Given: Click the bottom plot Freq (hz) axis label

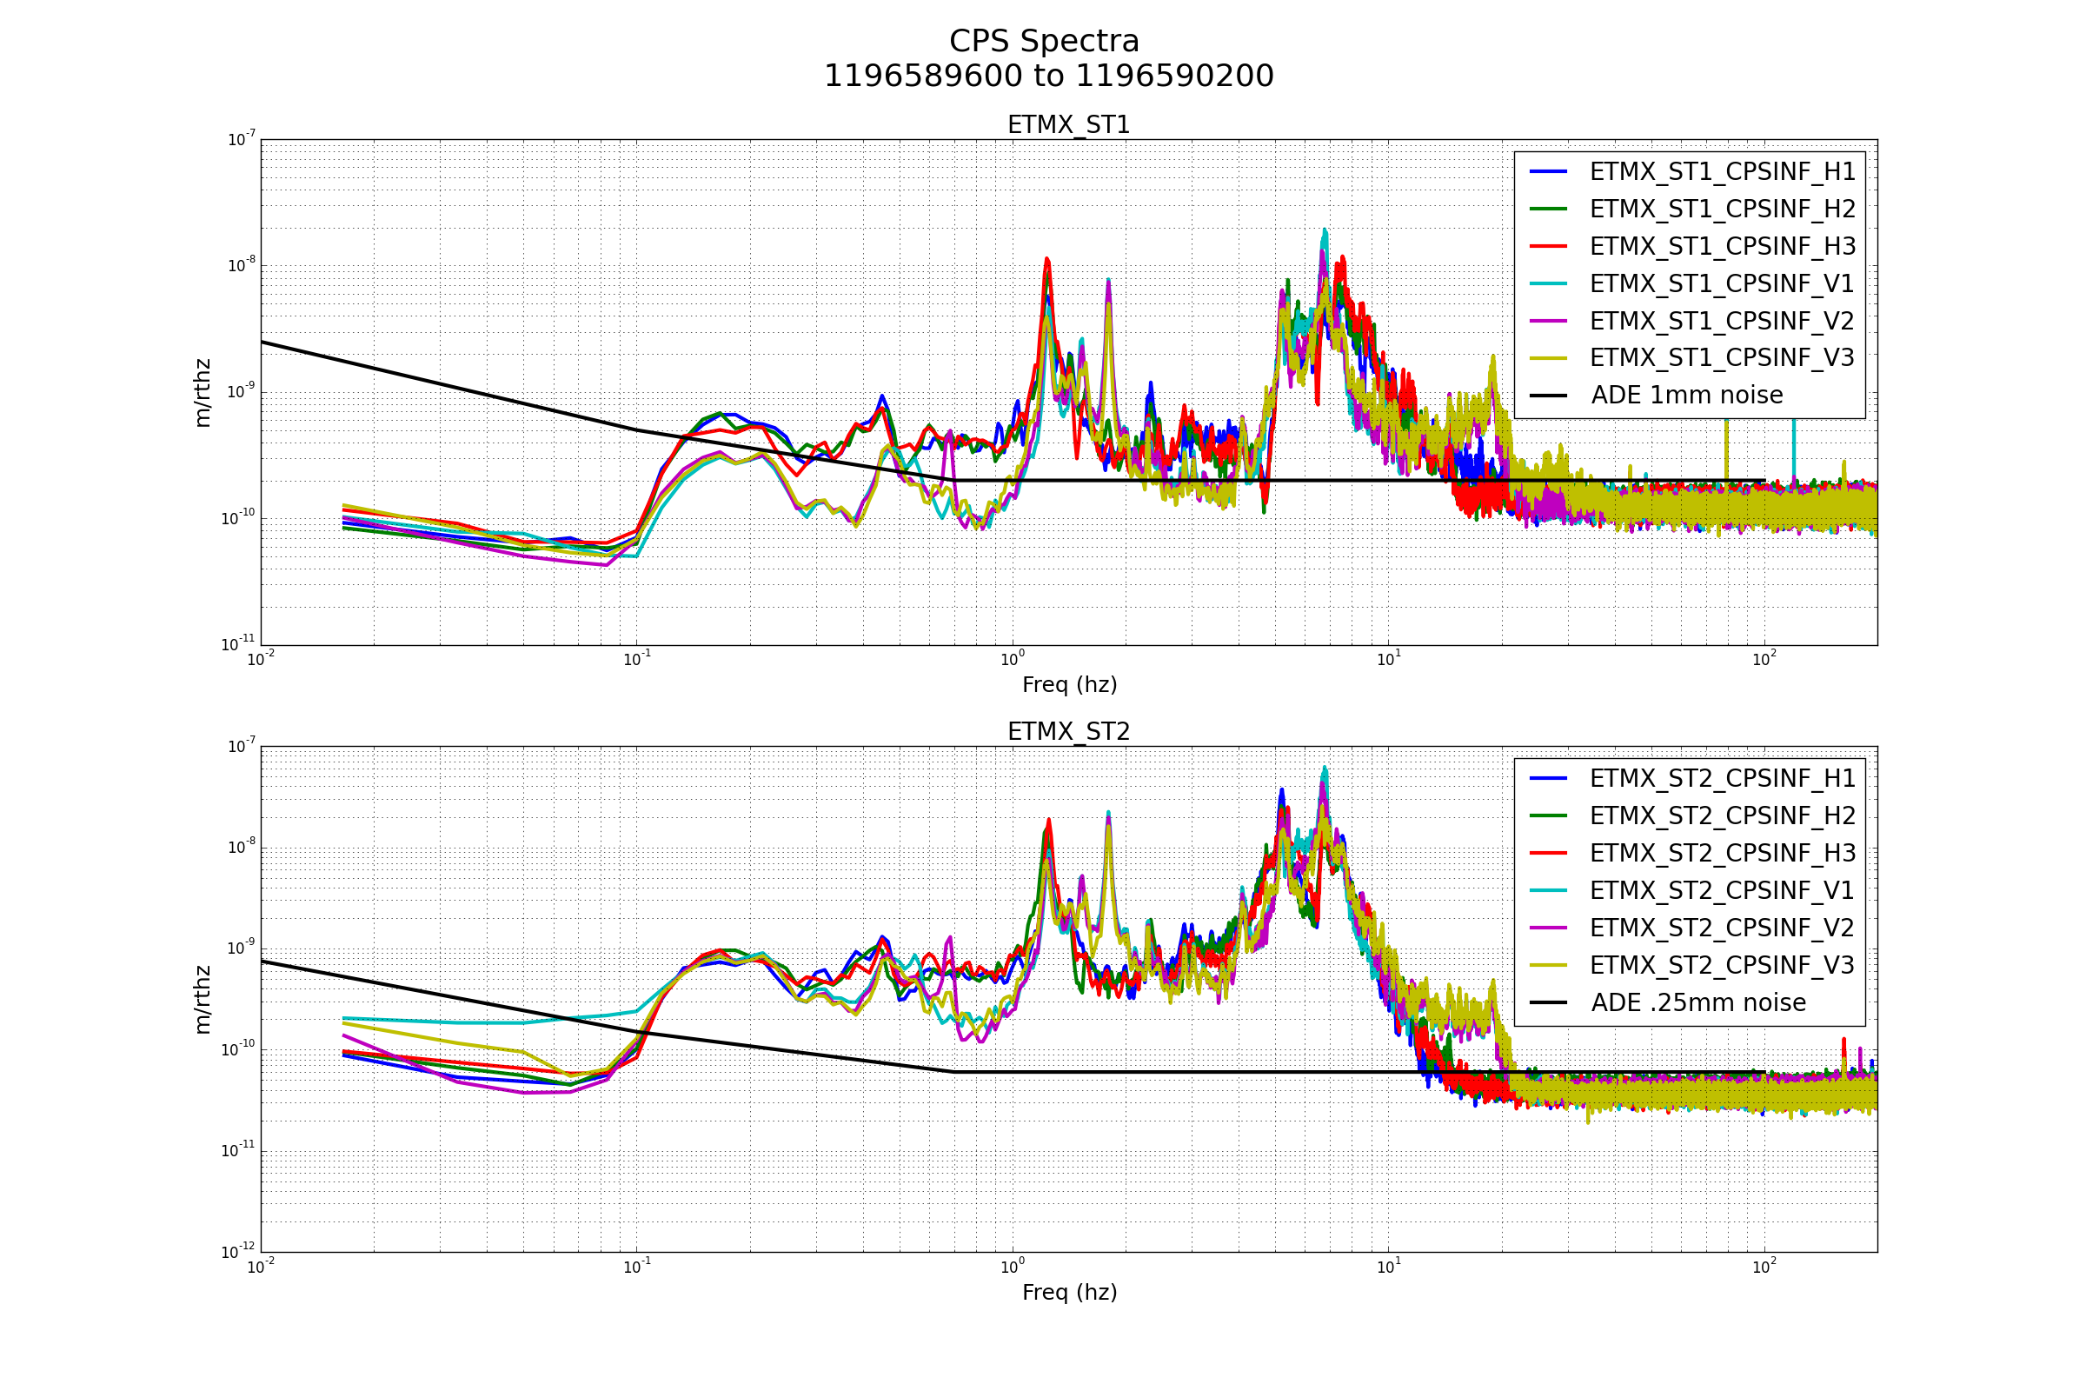Looking at the screenshot, I should (x=1070, y=1292).
